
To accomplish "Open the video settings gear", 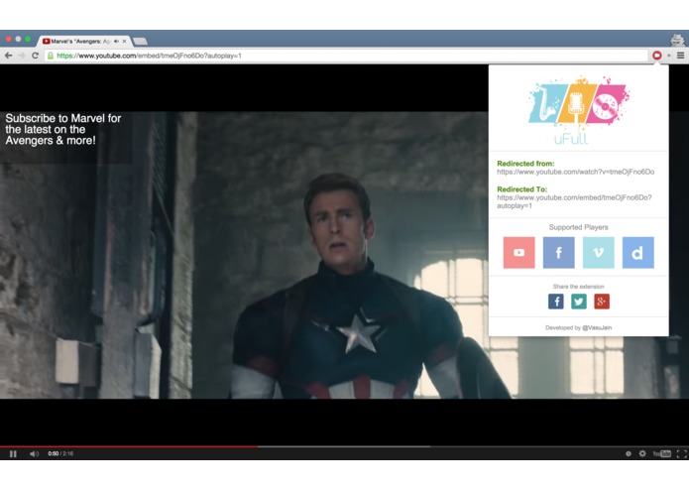I will click(642, 453).
